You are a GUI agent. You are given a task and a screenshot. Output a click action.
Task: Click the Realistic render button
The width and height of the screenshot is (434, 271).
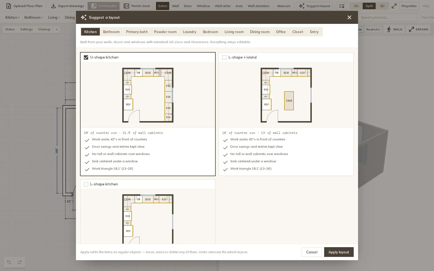[373, 29]
